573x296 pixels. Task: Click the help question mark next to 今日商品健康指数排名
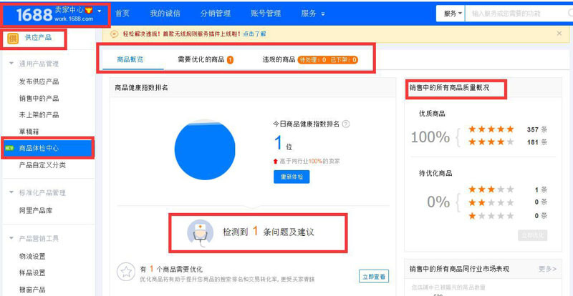pyautogui.click(x=346, y=124)
